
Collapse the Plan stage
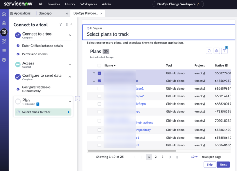coord(70,101)
